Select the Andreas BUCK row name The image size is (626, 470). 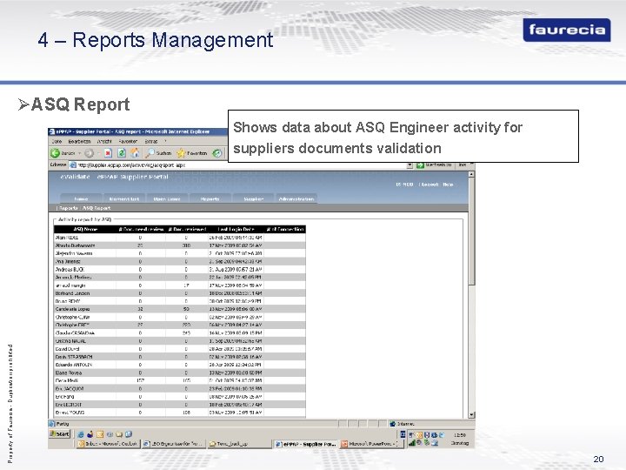coord(70,269)
